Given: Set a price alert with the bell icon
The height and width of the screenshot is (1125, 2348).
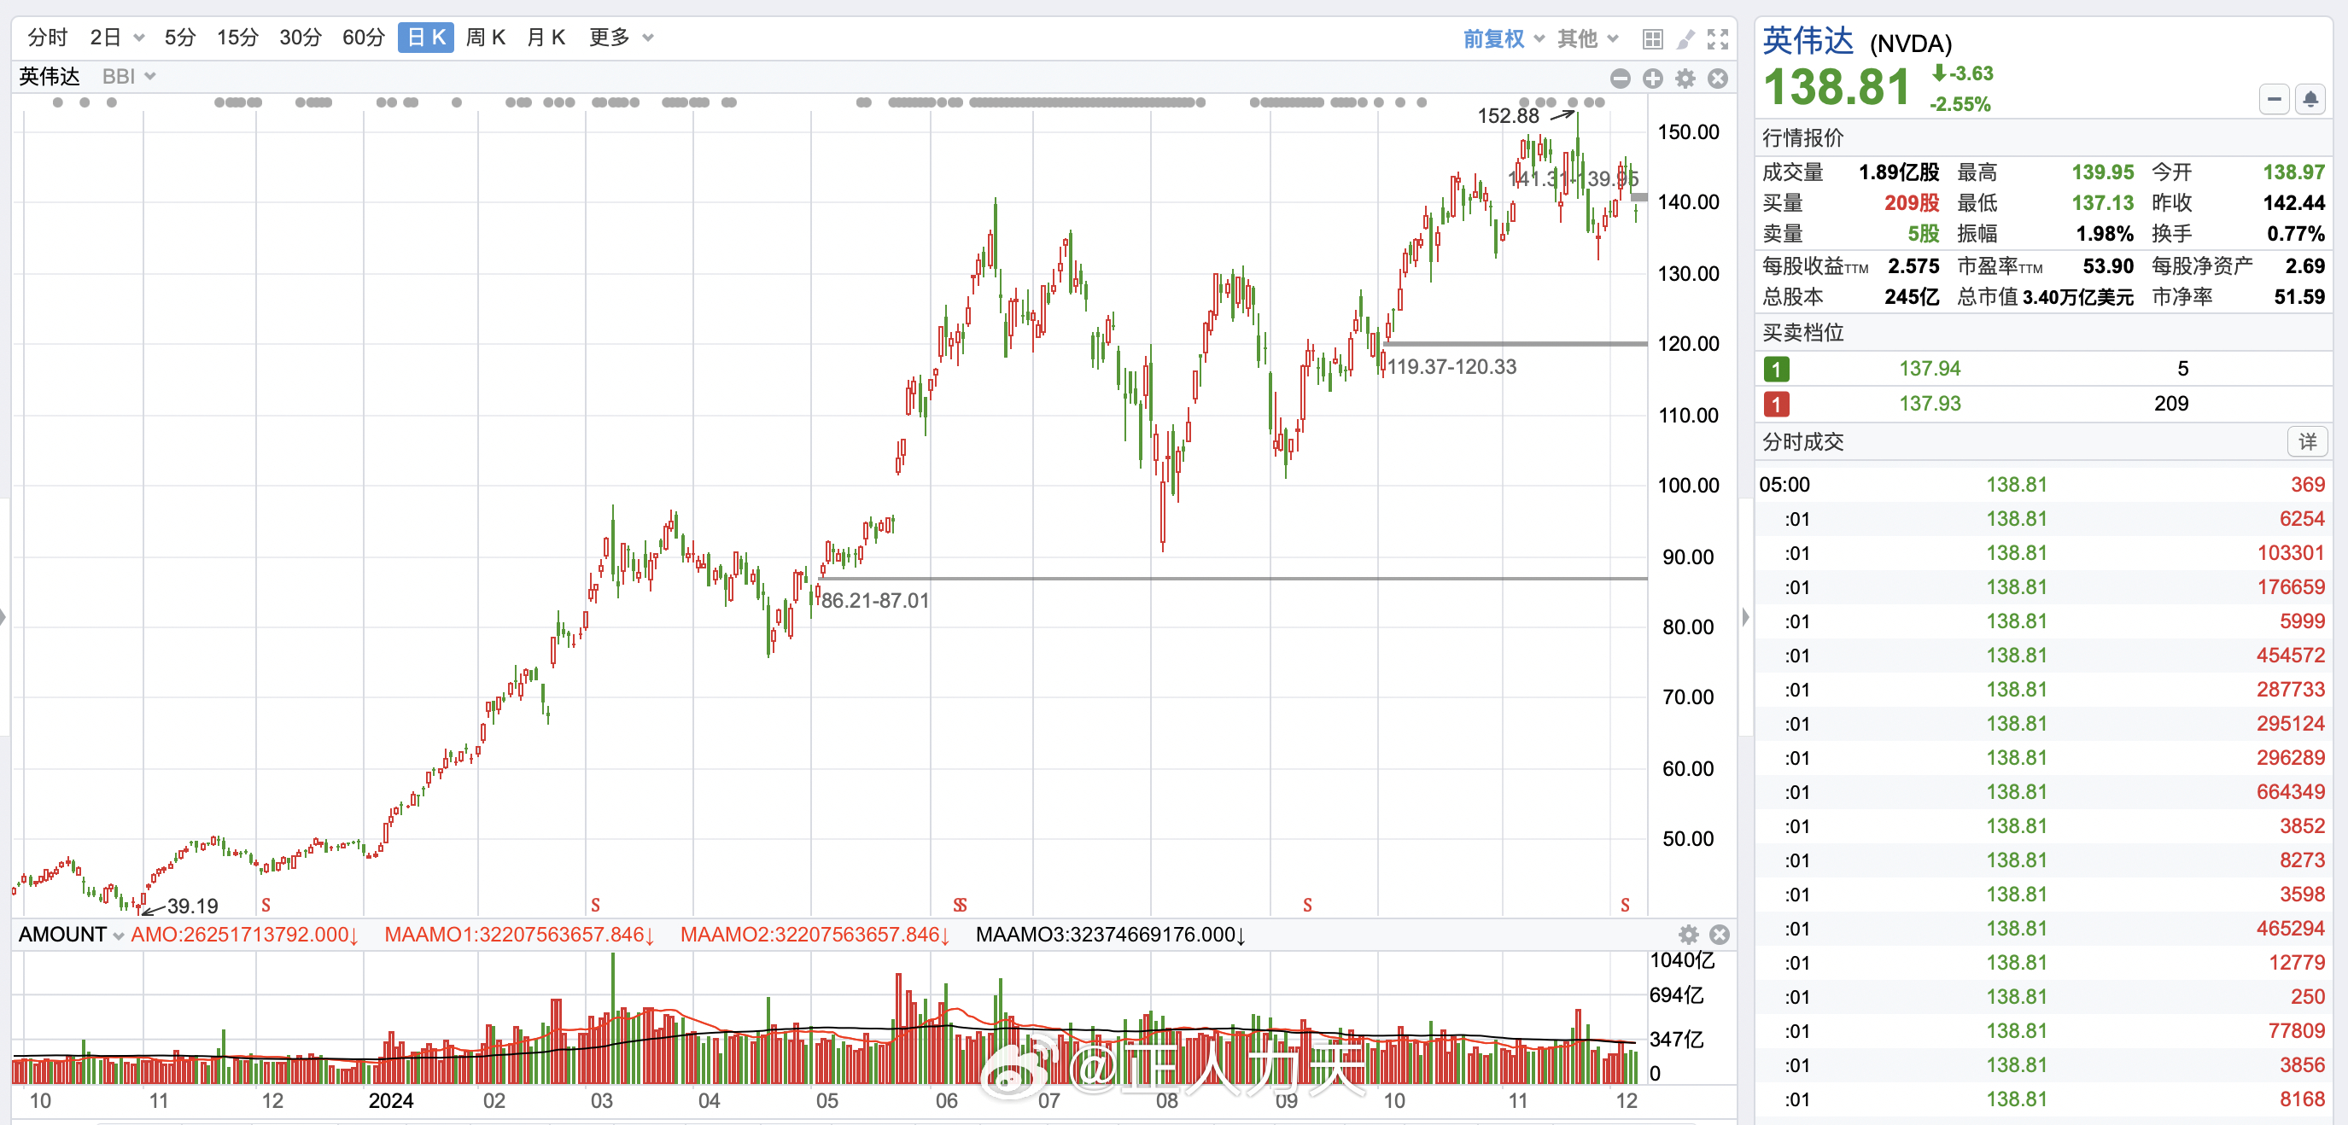Looking at the screenshot, I should pos(2310,98).
